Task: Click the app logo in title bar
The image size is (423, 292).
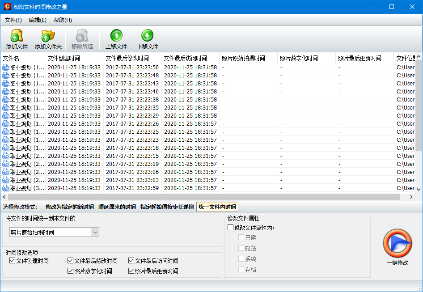Action: coord(7,7)
